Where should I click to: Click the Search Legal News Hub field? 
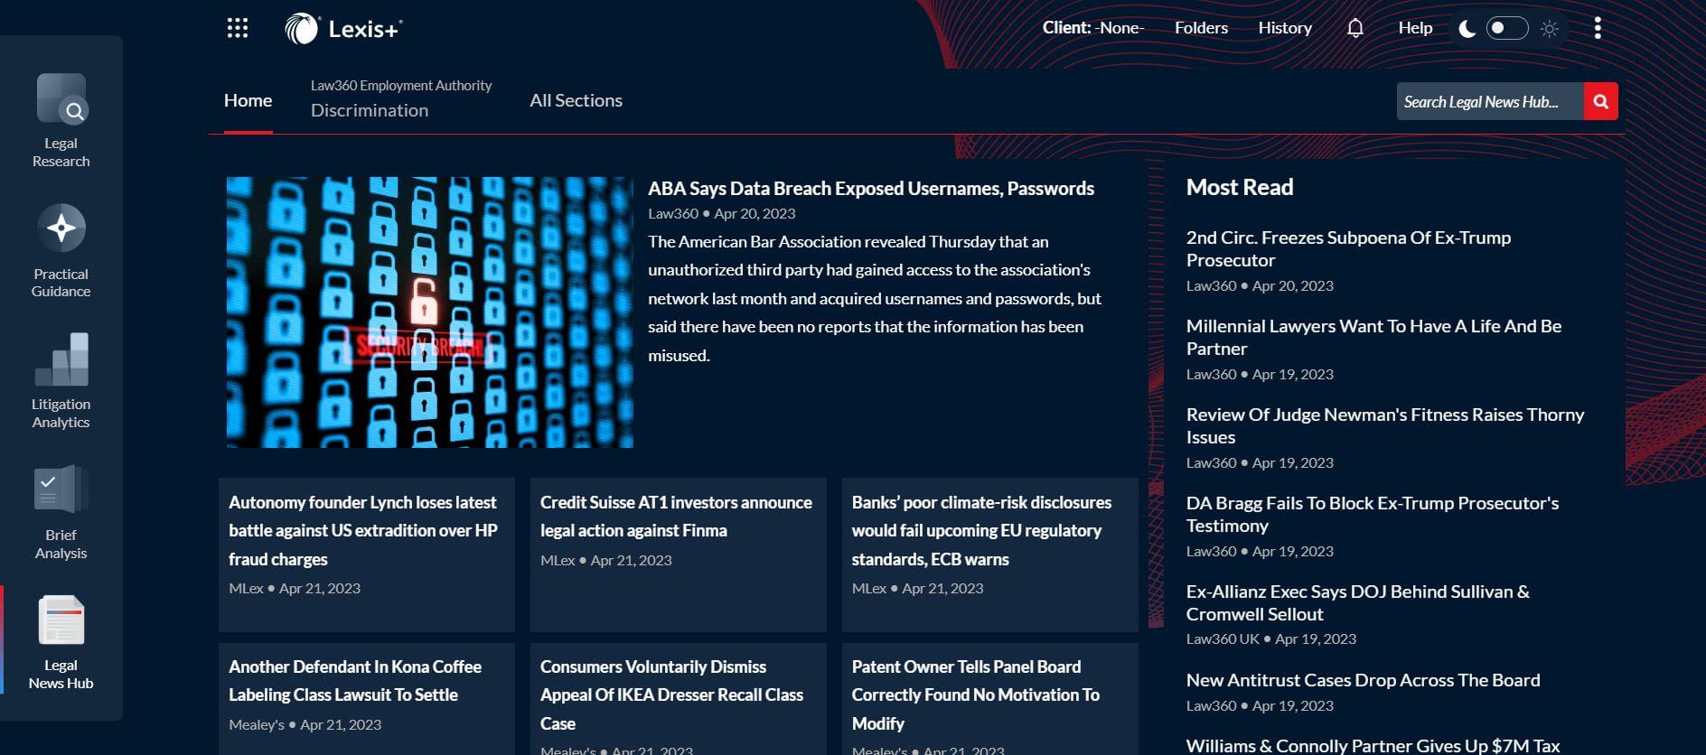point(1488,101)
